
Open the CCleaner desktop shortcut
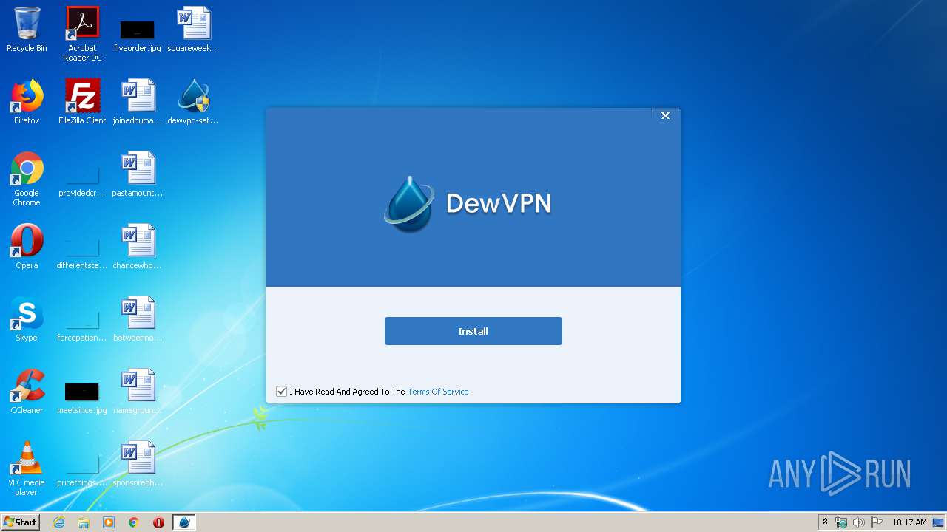pos(27,392)
